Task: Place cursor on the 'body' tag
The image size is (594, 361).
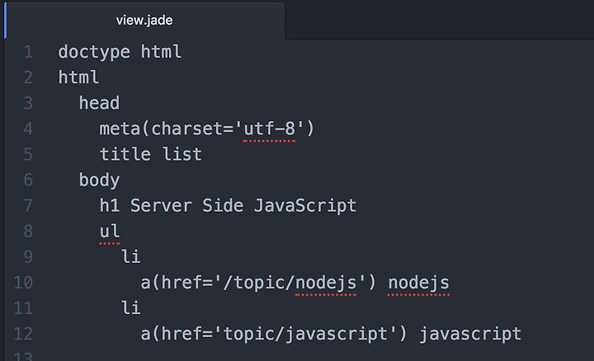Action: [99, 180]
